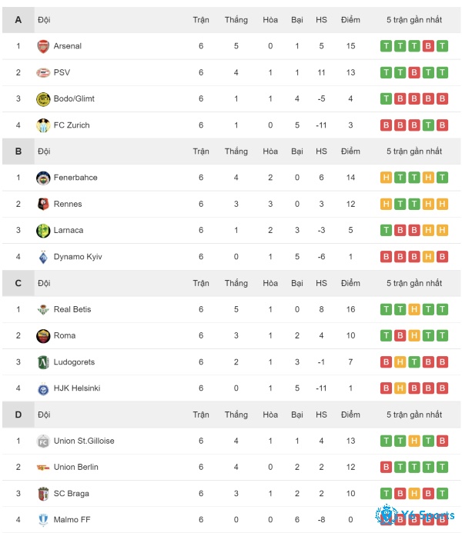Image resolution: width=462 pixels, height=533 pixels.
Task: Open the Union Berlin team name link
Action: 76,467
